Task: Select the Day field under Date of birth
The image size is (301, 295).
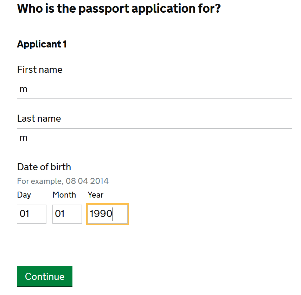Action: tap(31, 214)
